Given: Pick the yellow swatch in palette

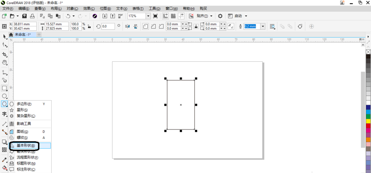Looking at the screenshot, I should pyautogui.click(x=368, y=121).
